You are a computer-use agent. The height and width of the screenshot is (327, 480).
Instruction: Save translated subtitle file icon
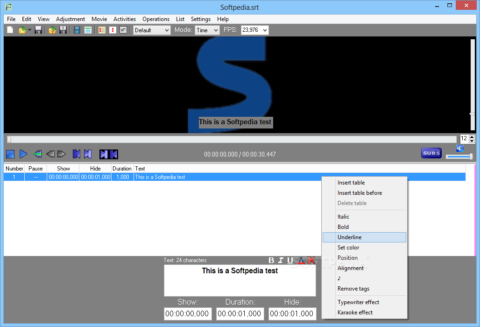click(63, 30)
